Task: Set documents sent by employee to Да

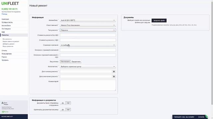Action: (63, 103)
